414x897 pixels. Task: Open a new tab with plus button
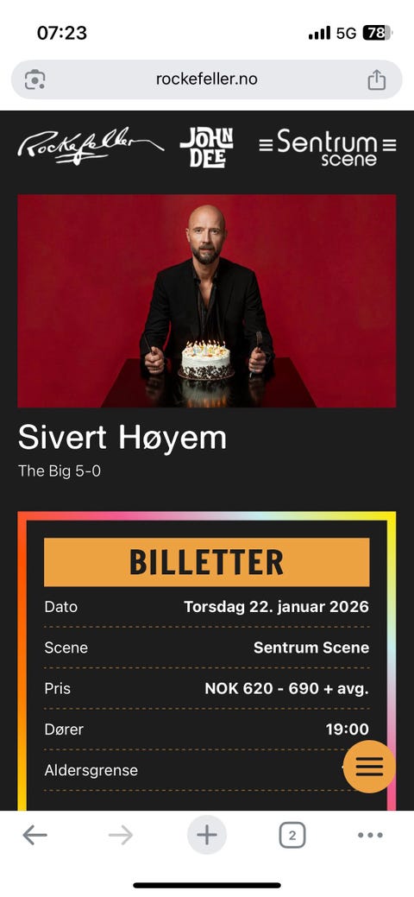point(206,835)
